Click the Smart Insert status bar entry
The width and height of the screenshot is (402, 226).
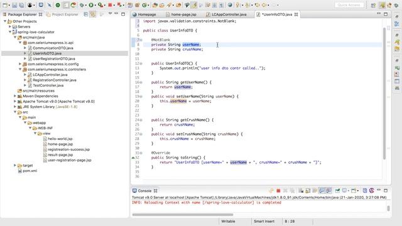pos(264,221)
